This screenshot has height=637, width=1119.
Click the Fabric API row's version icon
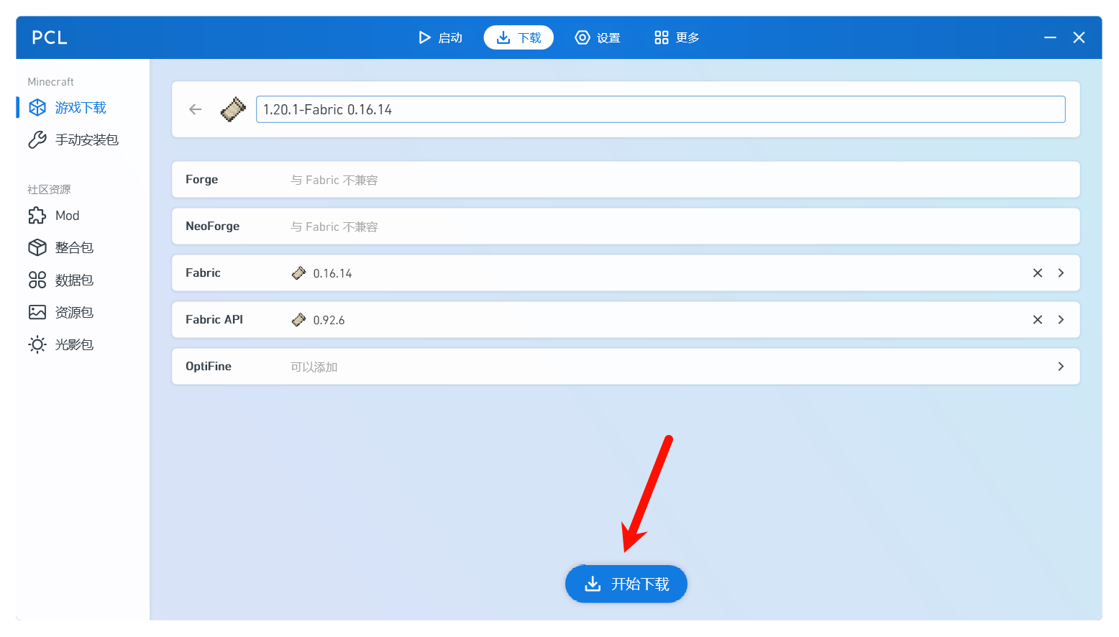(x=298, y=320)
